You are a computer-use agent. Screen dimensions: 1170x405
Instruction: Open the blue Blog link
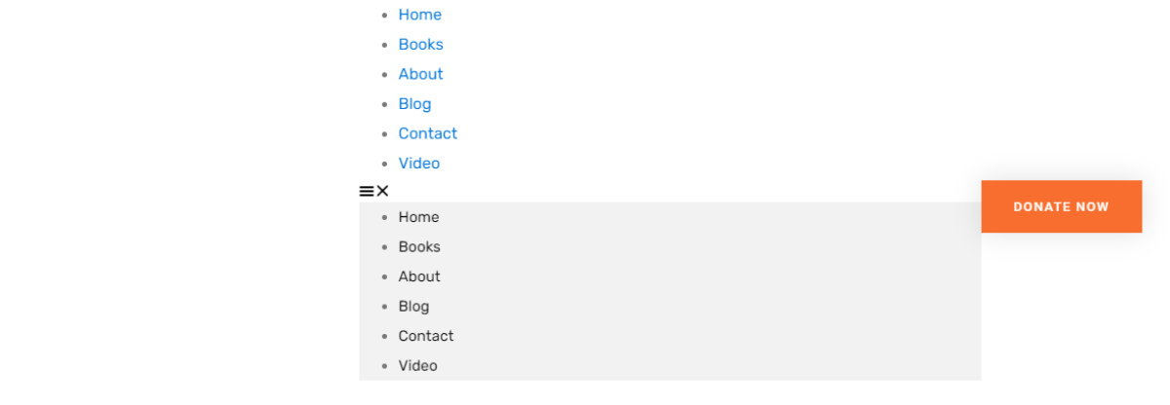414,104
